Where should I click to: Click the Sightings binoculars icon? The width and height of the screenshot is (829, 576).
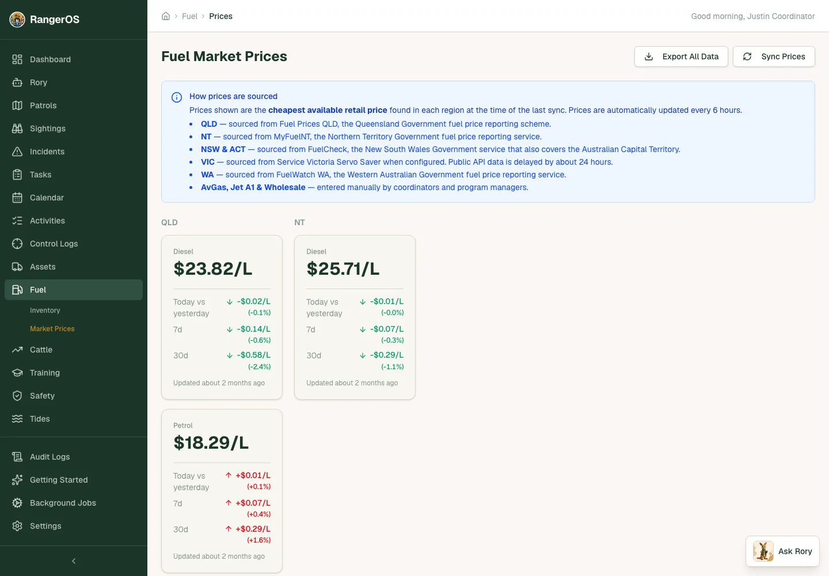[x=17, y=128]
